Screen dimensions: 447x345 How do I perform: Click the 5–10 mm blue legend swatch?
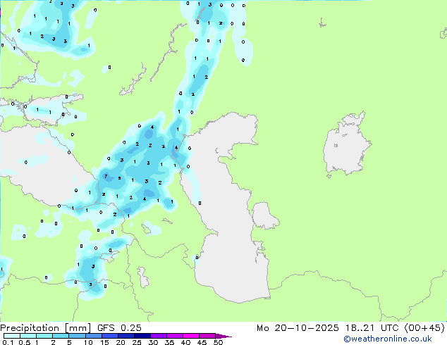click(x=78, y=336)
